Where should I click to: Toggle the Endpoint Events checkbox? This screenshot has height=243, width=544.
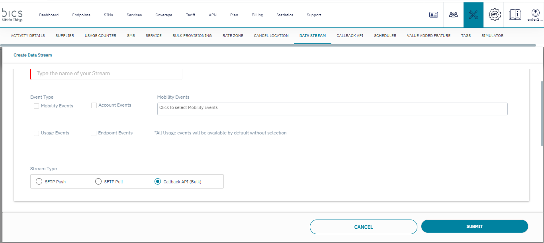point(94,133)
